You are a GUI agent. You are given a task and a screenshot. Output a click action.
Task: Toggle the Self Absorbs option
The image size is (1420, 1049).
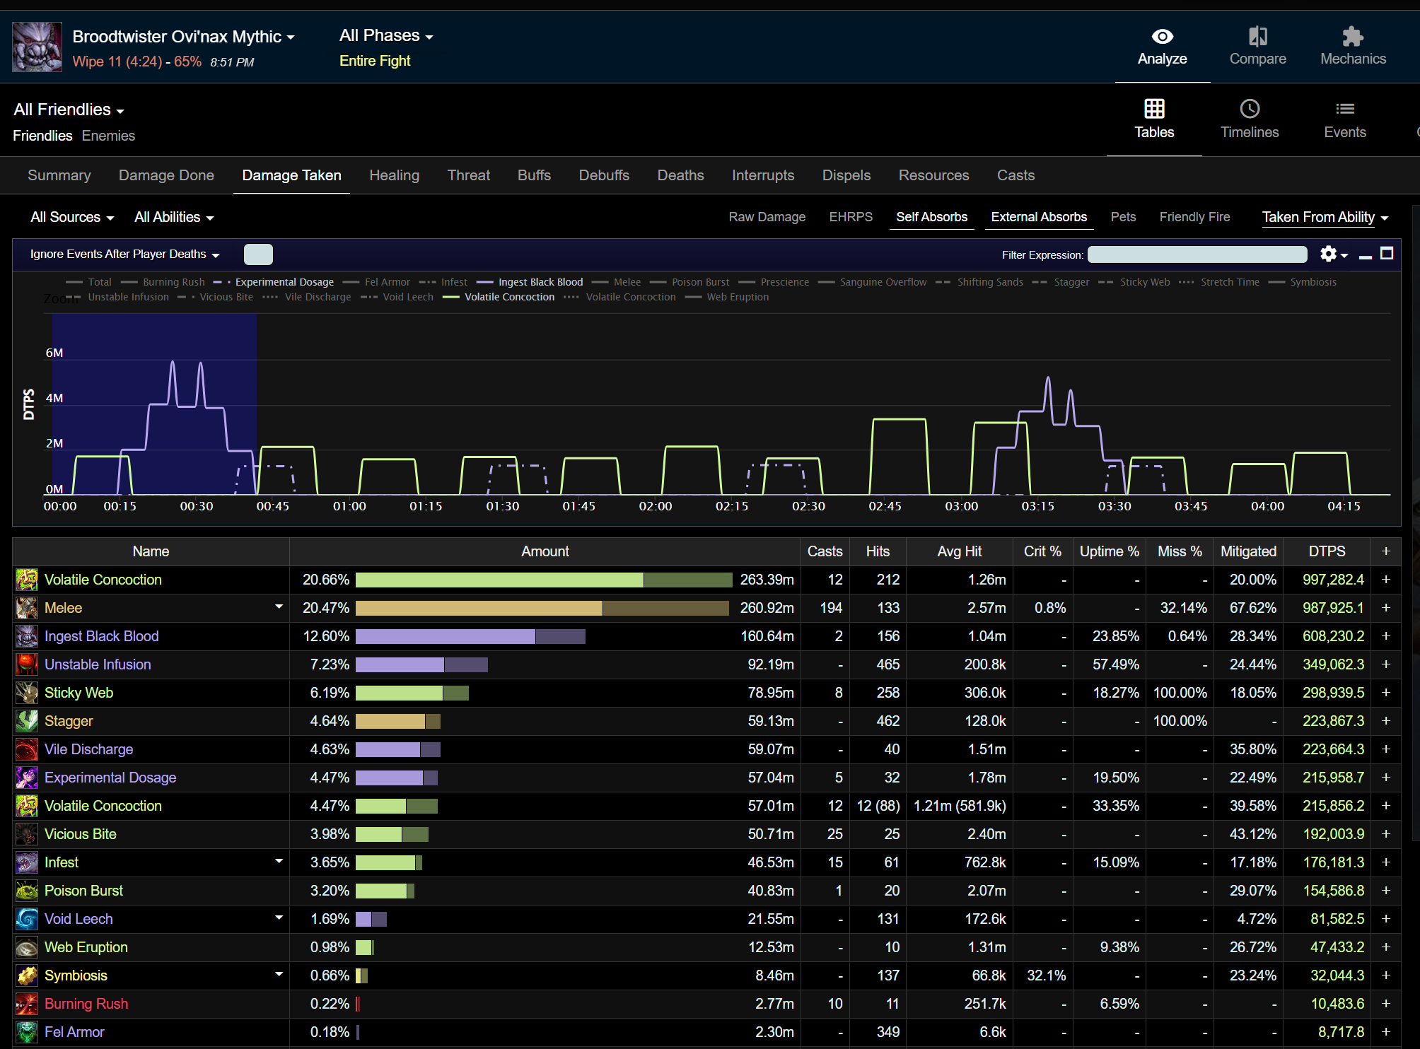click(931, 217)
